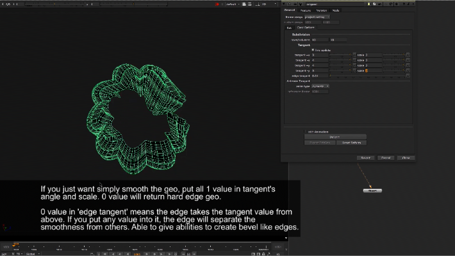Toggle the live update checkbox
Image resolution: width=455 pixels, height=256 pixels.
coord(313,50)
